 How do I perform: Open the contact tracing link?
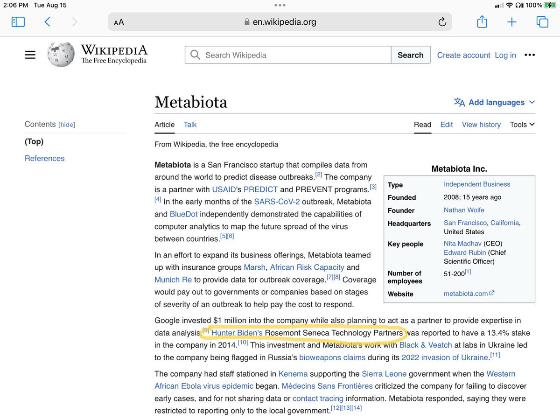point(318,399)
